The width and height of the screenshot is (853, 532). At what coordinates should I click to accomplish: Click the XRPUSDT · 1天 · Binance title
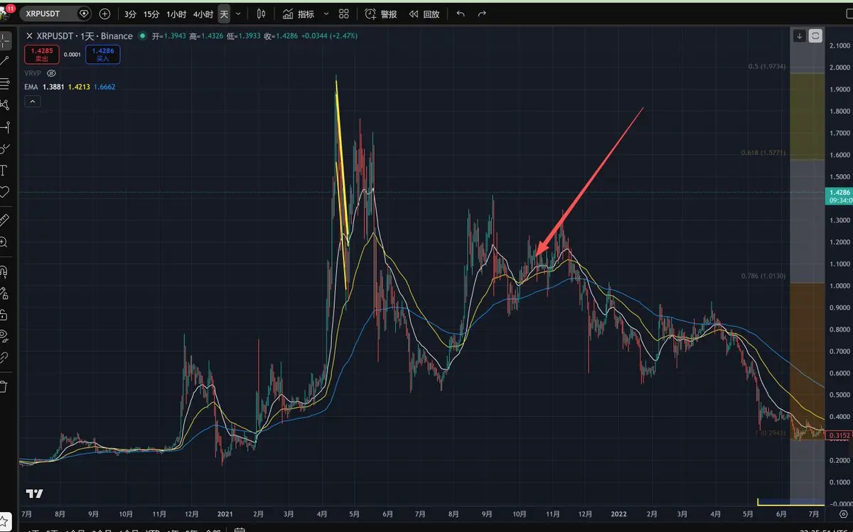(x=85, y=36)
